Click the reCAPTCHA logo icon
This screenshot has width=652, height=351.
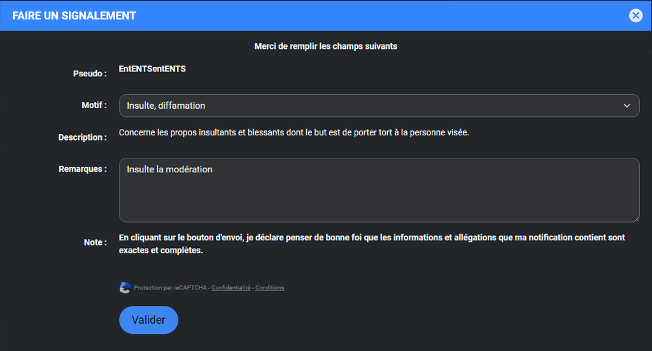point(125,287)
